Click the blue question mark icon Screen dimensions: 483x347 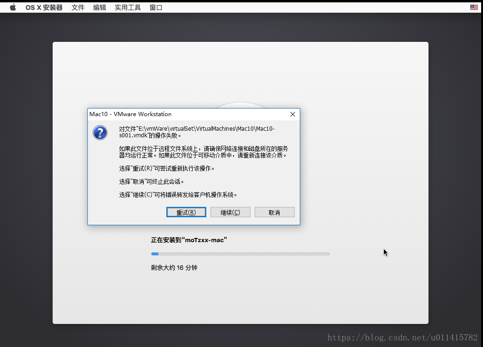pos(100,133)
